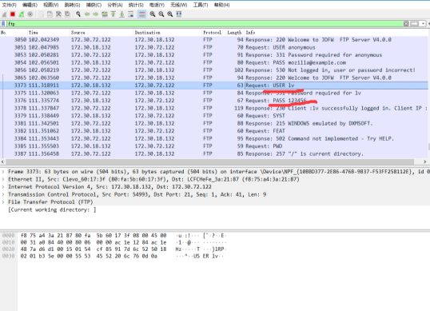Open the 帮助(H) menu
The width and height of the screenshot is (430, 311).
tap(221, 5)
